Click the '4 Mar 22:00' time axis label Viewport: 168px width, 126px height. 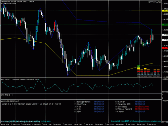pos(141,124)
